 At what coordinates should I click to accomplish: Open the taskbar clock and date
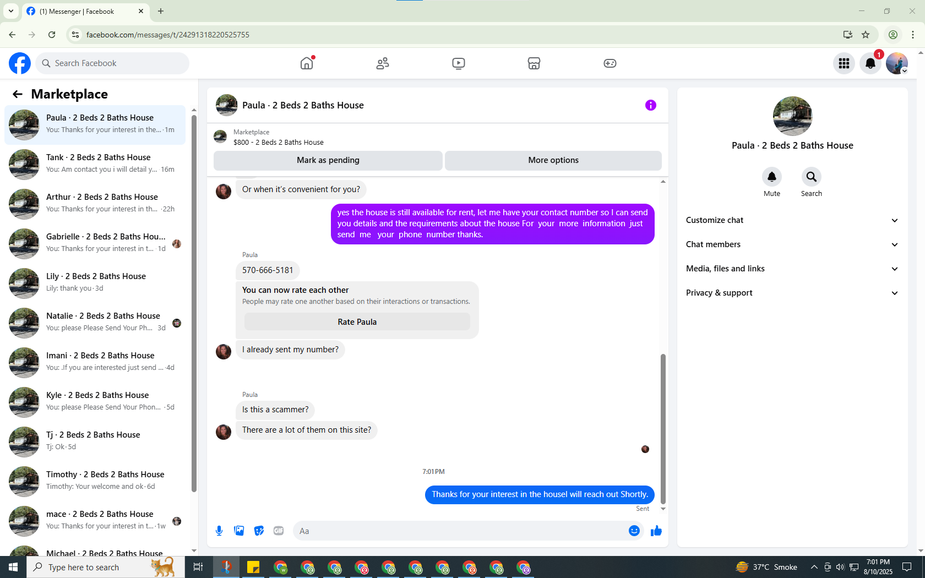pyautogui.click(x=878, y=567)
